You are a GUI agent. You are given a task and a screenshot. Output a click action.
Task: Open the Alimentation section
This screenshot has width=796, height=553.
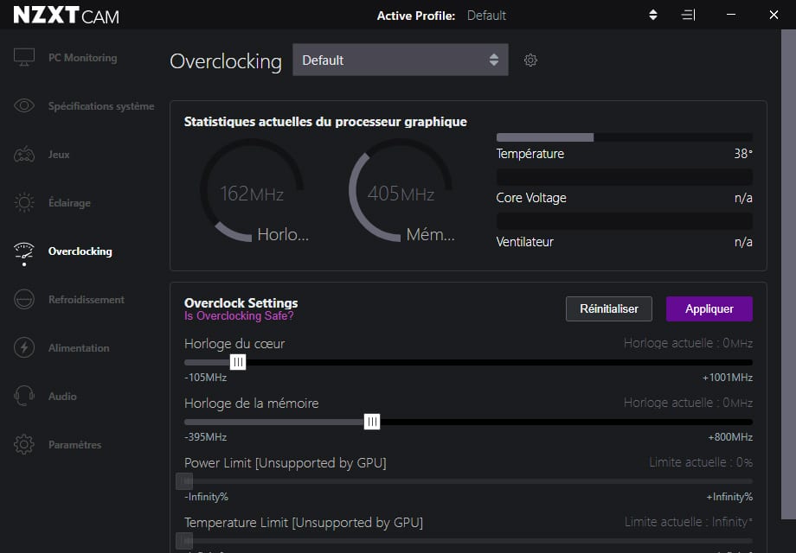click(79, 348)
